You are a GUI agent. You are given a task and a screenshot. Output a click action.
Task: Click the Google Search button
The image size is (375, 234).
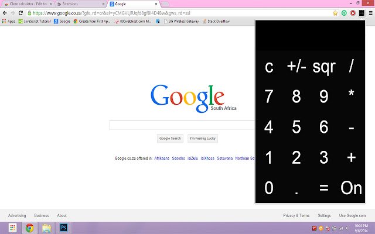click(x=170, y=139)
